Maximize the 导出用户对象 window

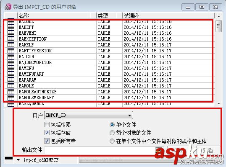[202, 7]
